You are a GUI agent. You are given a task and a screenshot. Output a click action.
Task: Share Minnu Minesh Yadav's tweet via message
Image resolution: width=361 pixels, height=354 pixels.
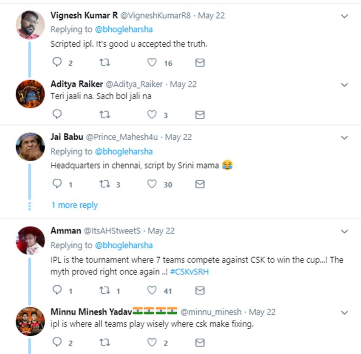(x=200, y=342)
